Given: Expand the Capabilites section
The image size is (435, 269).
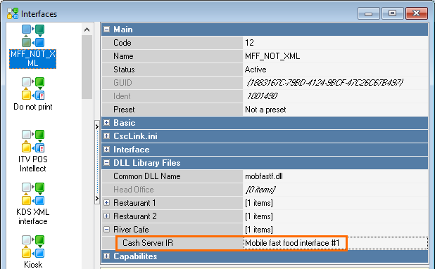Looking at the screenshot, I should click(106, 256).
